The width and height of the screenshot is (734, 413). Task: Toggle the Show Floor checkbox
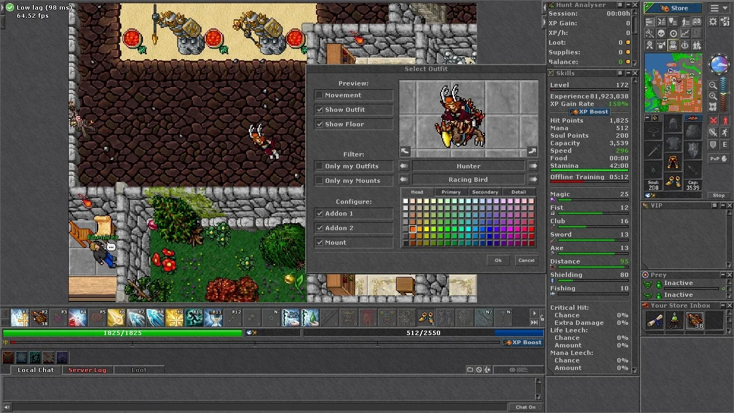pyautogui.click(x=320, y=124)
